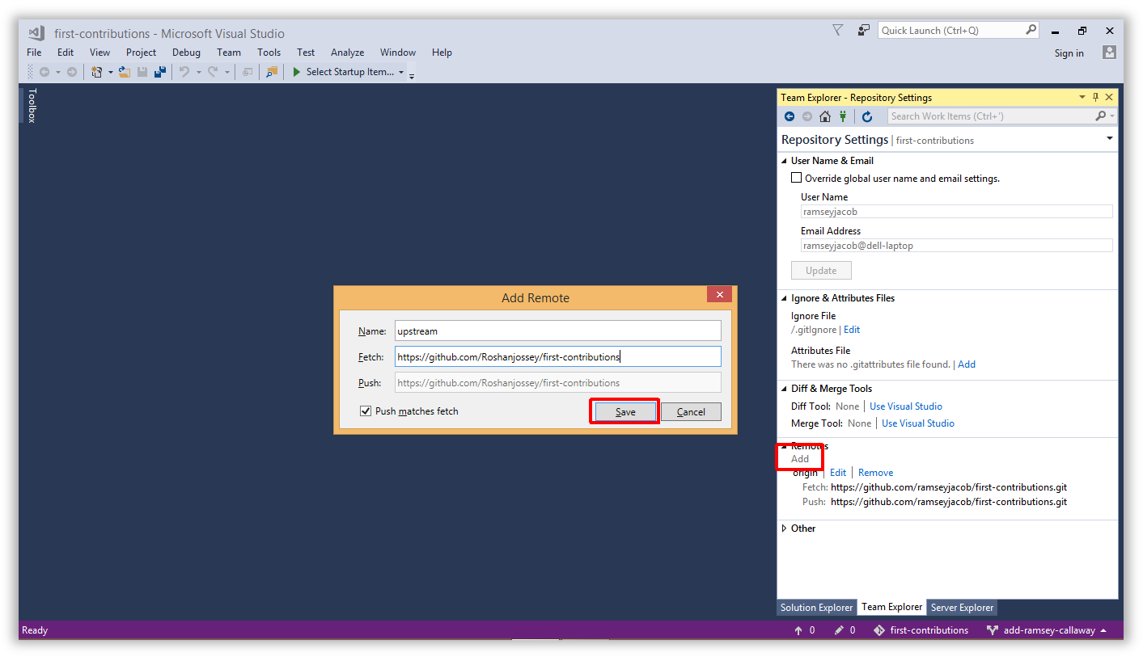
Task: Refresh the Team Explorer panel
Action: tap(867, 116)
